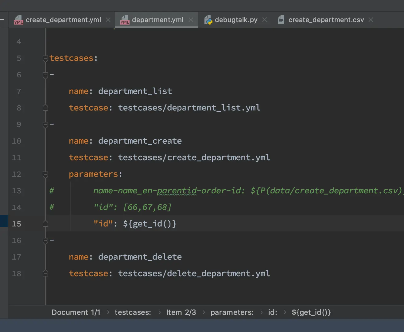The image size is (404, 332).
Task: Collapse the list item fold on line 16
Action: pyautogui.click(x=45, y=241)
